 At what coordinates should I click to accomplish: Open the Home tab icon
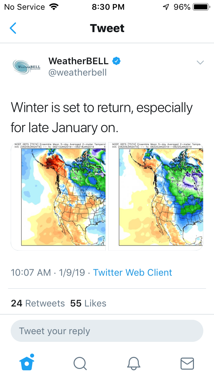pos(27,363)
